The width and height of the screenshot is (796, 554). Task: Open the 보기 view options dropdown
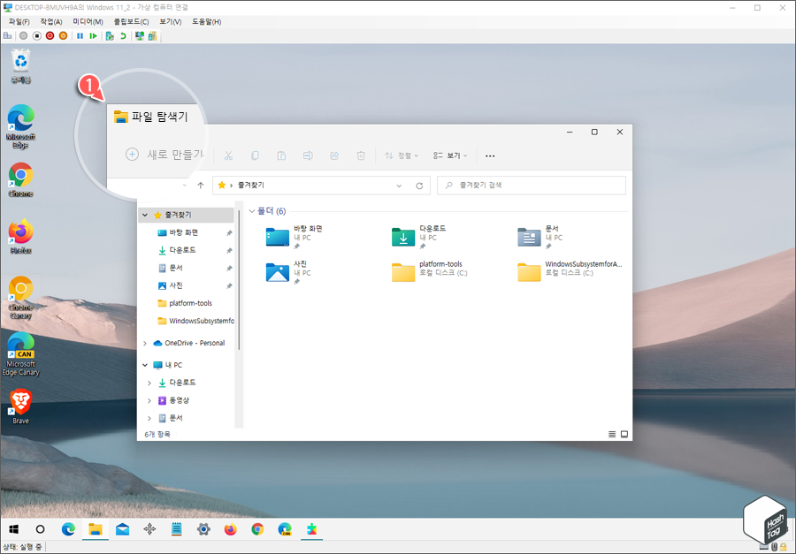coord(448,156)
